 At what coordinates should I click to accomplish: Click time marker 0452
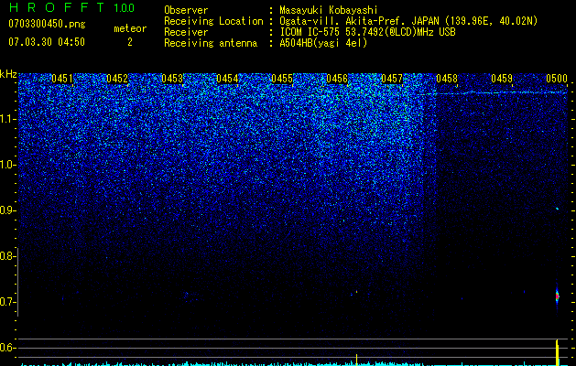pyautogui.click(x=117, y=79)
